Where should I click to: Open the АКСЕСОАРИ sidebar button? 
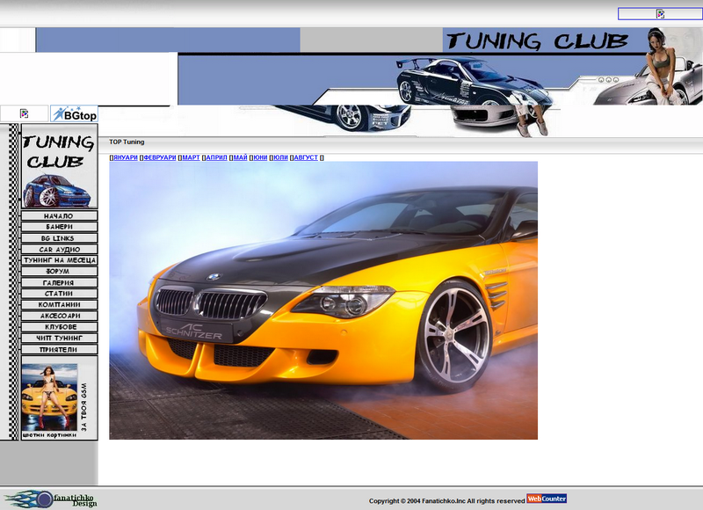[x=59, y=316]
